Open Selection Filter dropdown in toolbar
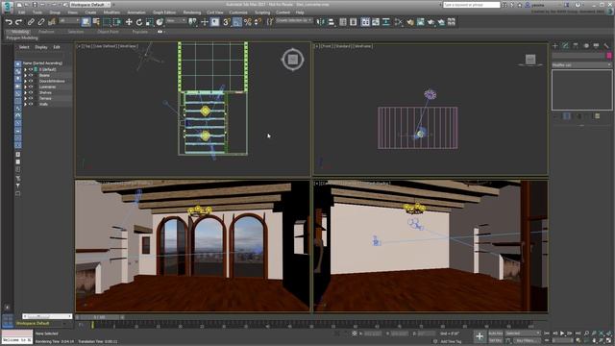This screenshot has height=346, width=615. tap(68, 21)
